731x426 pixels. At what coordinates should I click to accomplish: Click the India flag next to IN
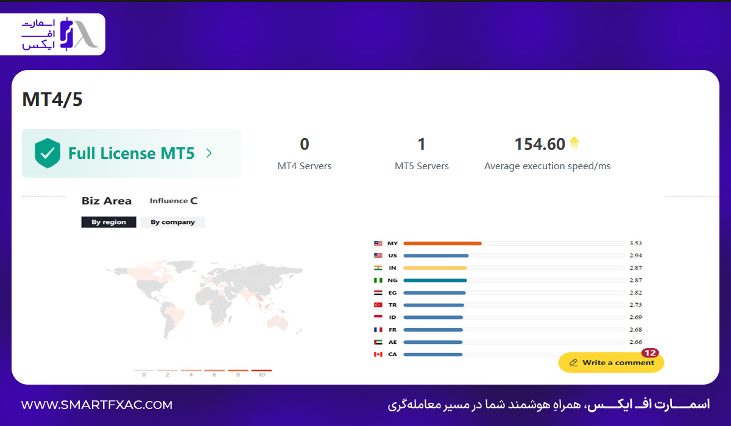[x=378, y=268]
